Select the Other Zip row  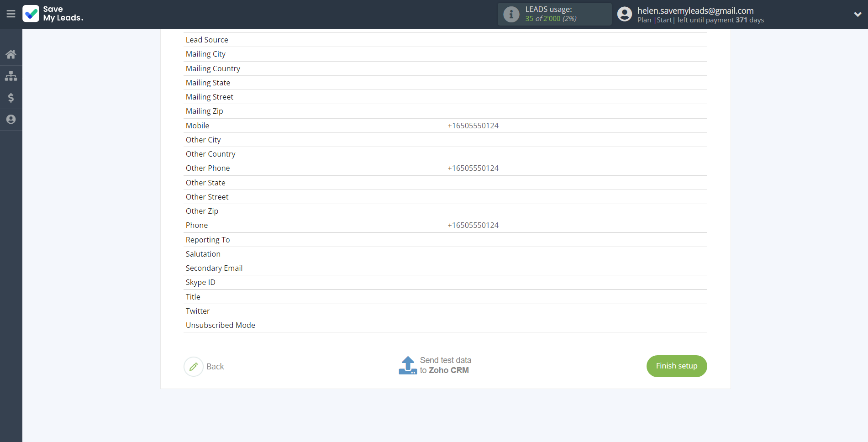coord(445,211)
